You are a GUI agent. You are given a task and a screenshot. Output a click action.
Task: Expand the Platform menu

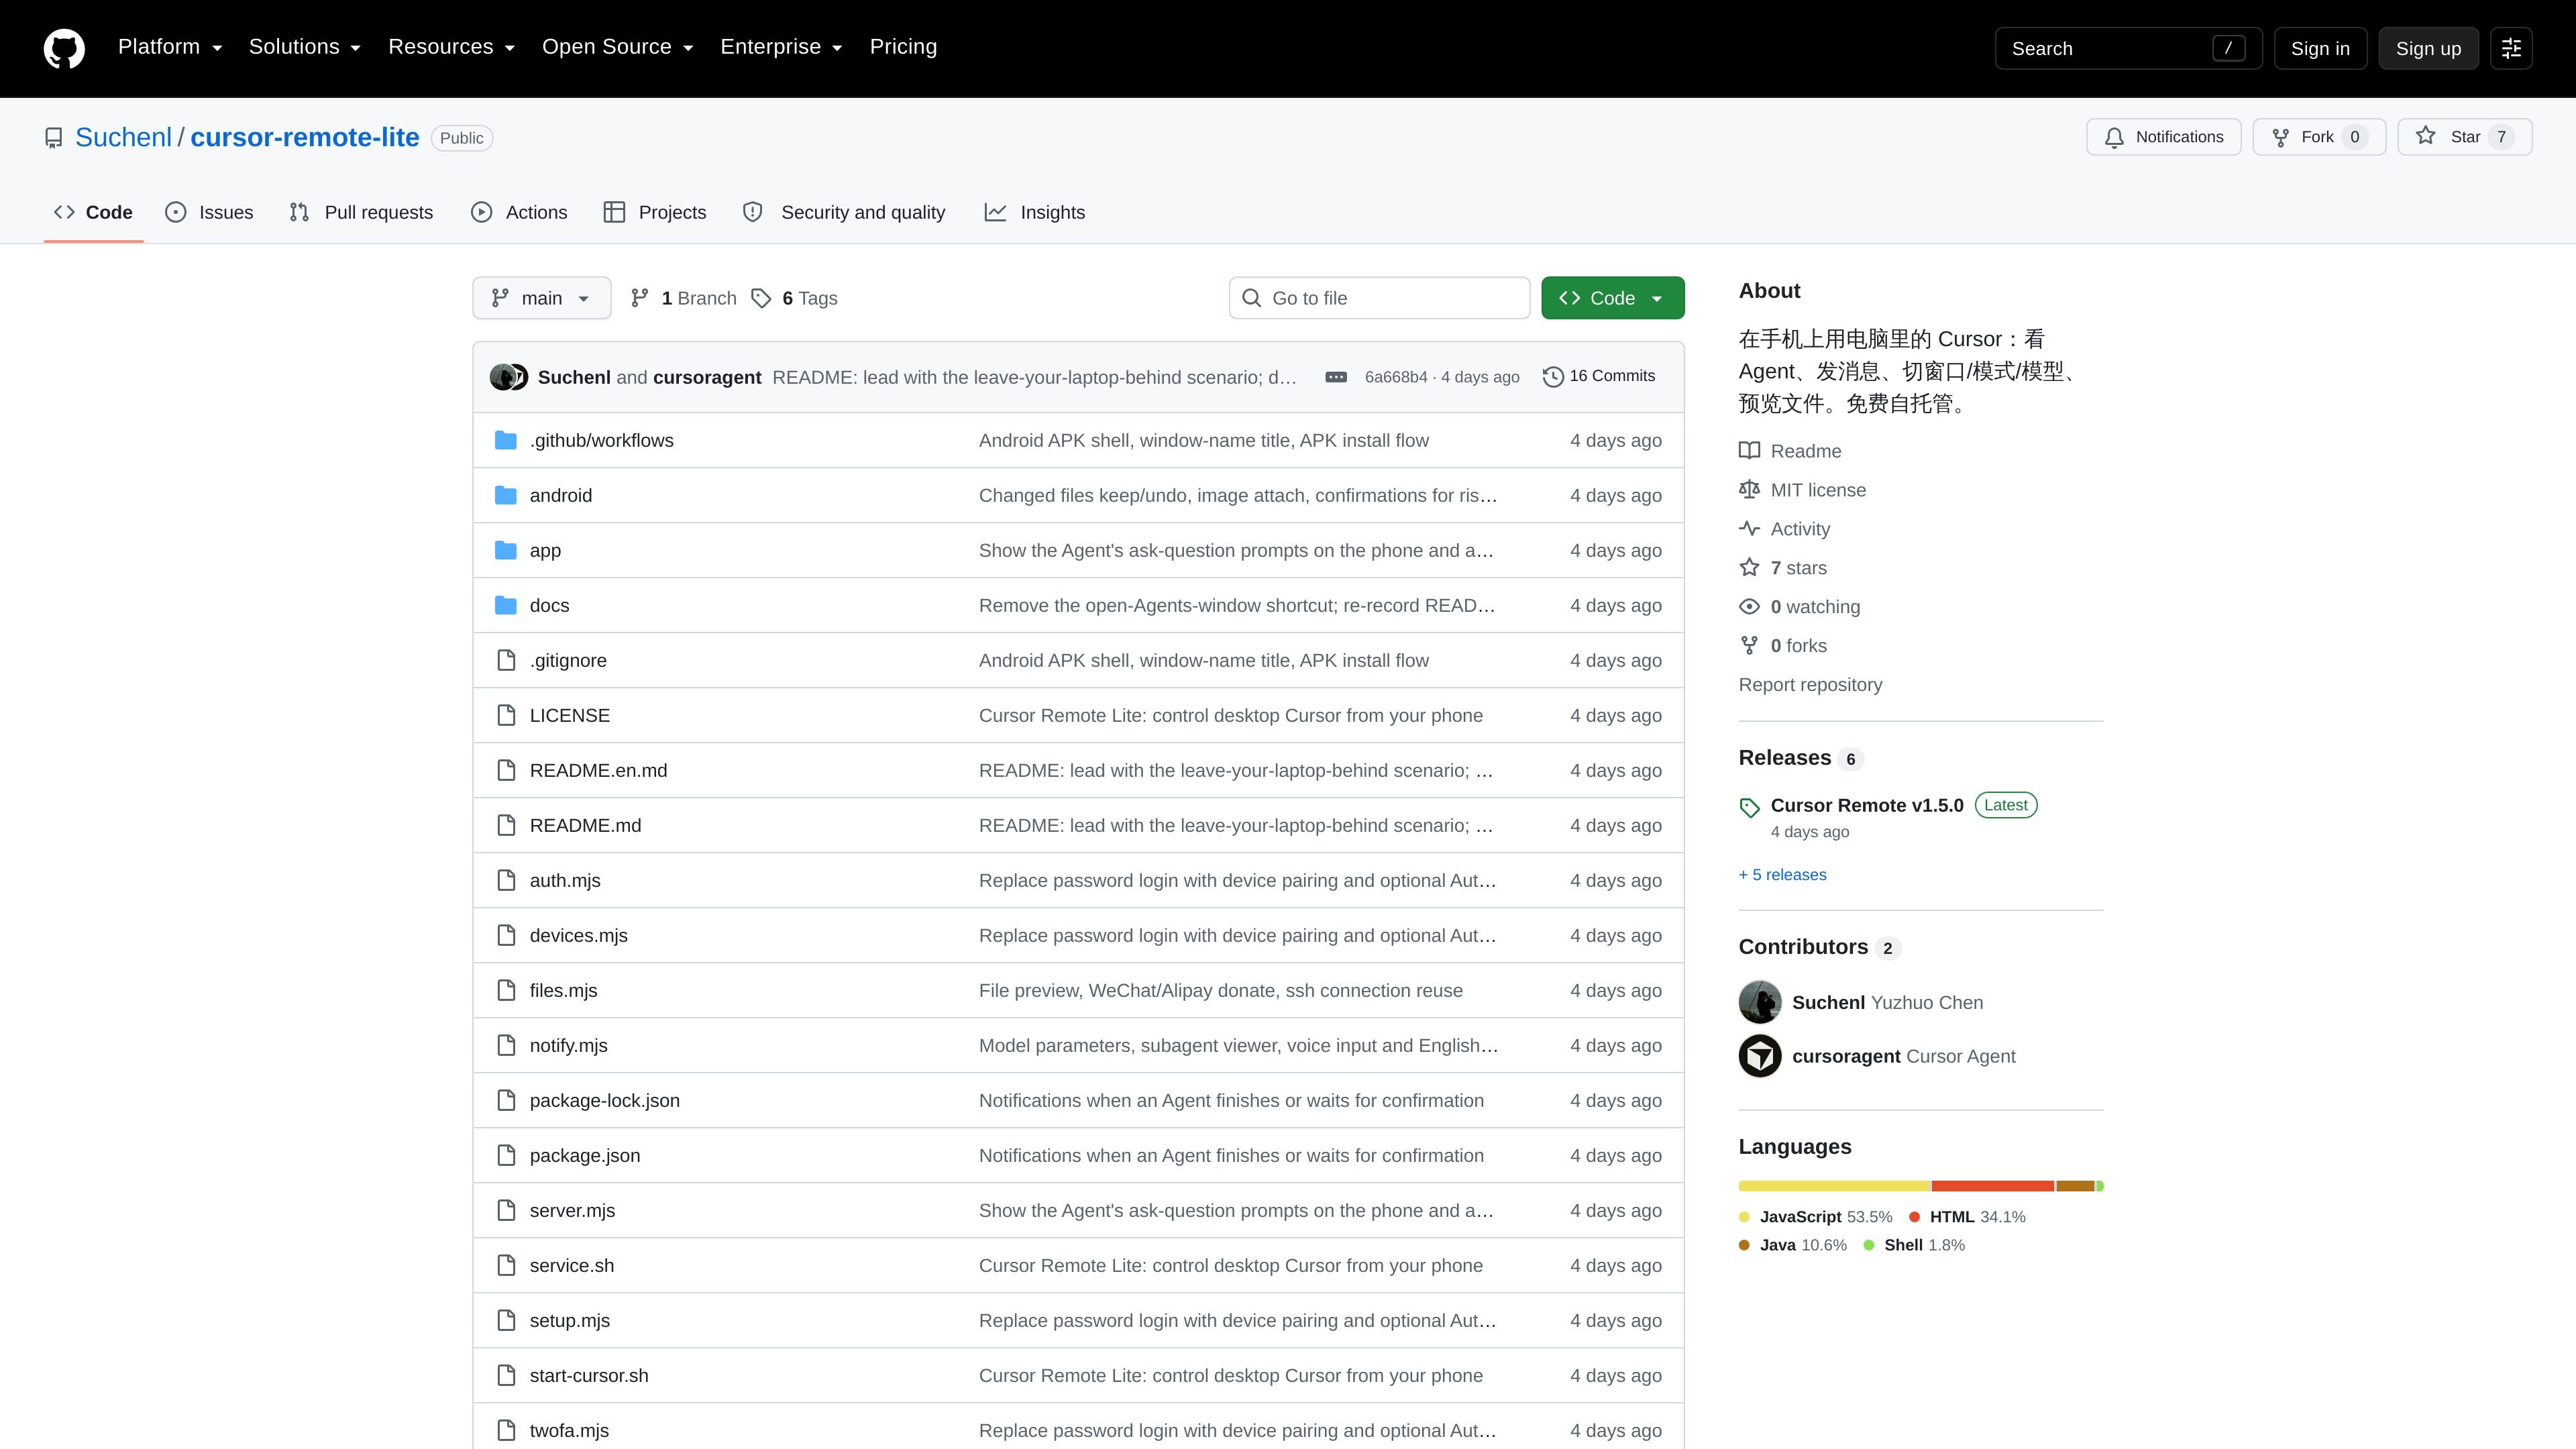pos(170,47)
